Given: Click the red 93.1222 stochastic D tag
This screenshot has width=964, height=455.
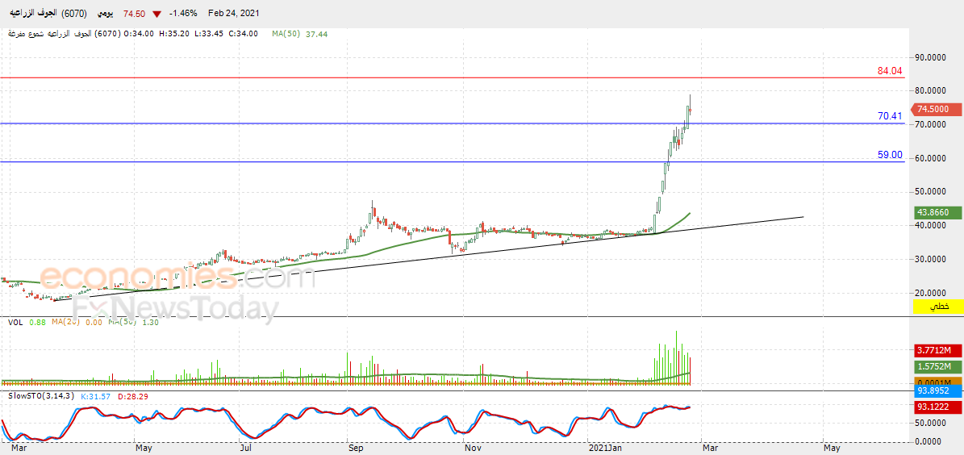Looking at the screenshot, I should pos(933,407).
